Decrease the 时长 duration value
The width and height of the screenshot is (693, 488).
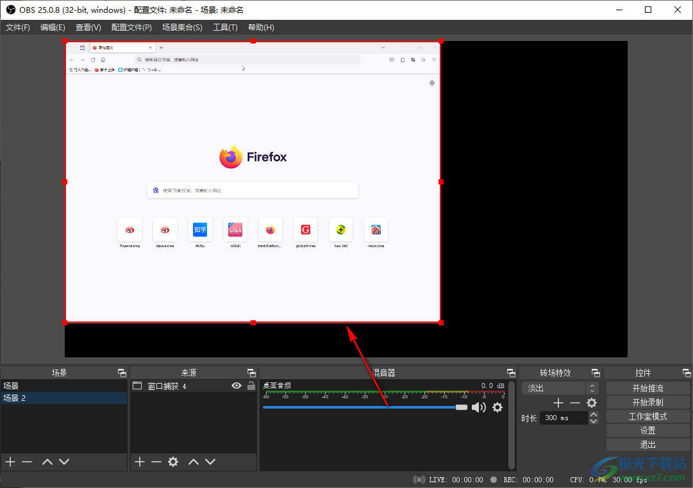(x=594, y=421)
